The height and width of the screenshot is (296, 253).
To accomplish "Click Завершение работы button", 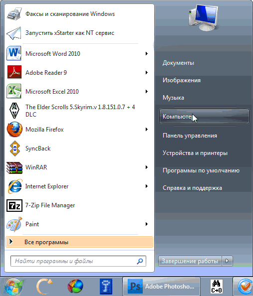I will point(190,261).
